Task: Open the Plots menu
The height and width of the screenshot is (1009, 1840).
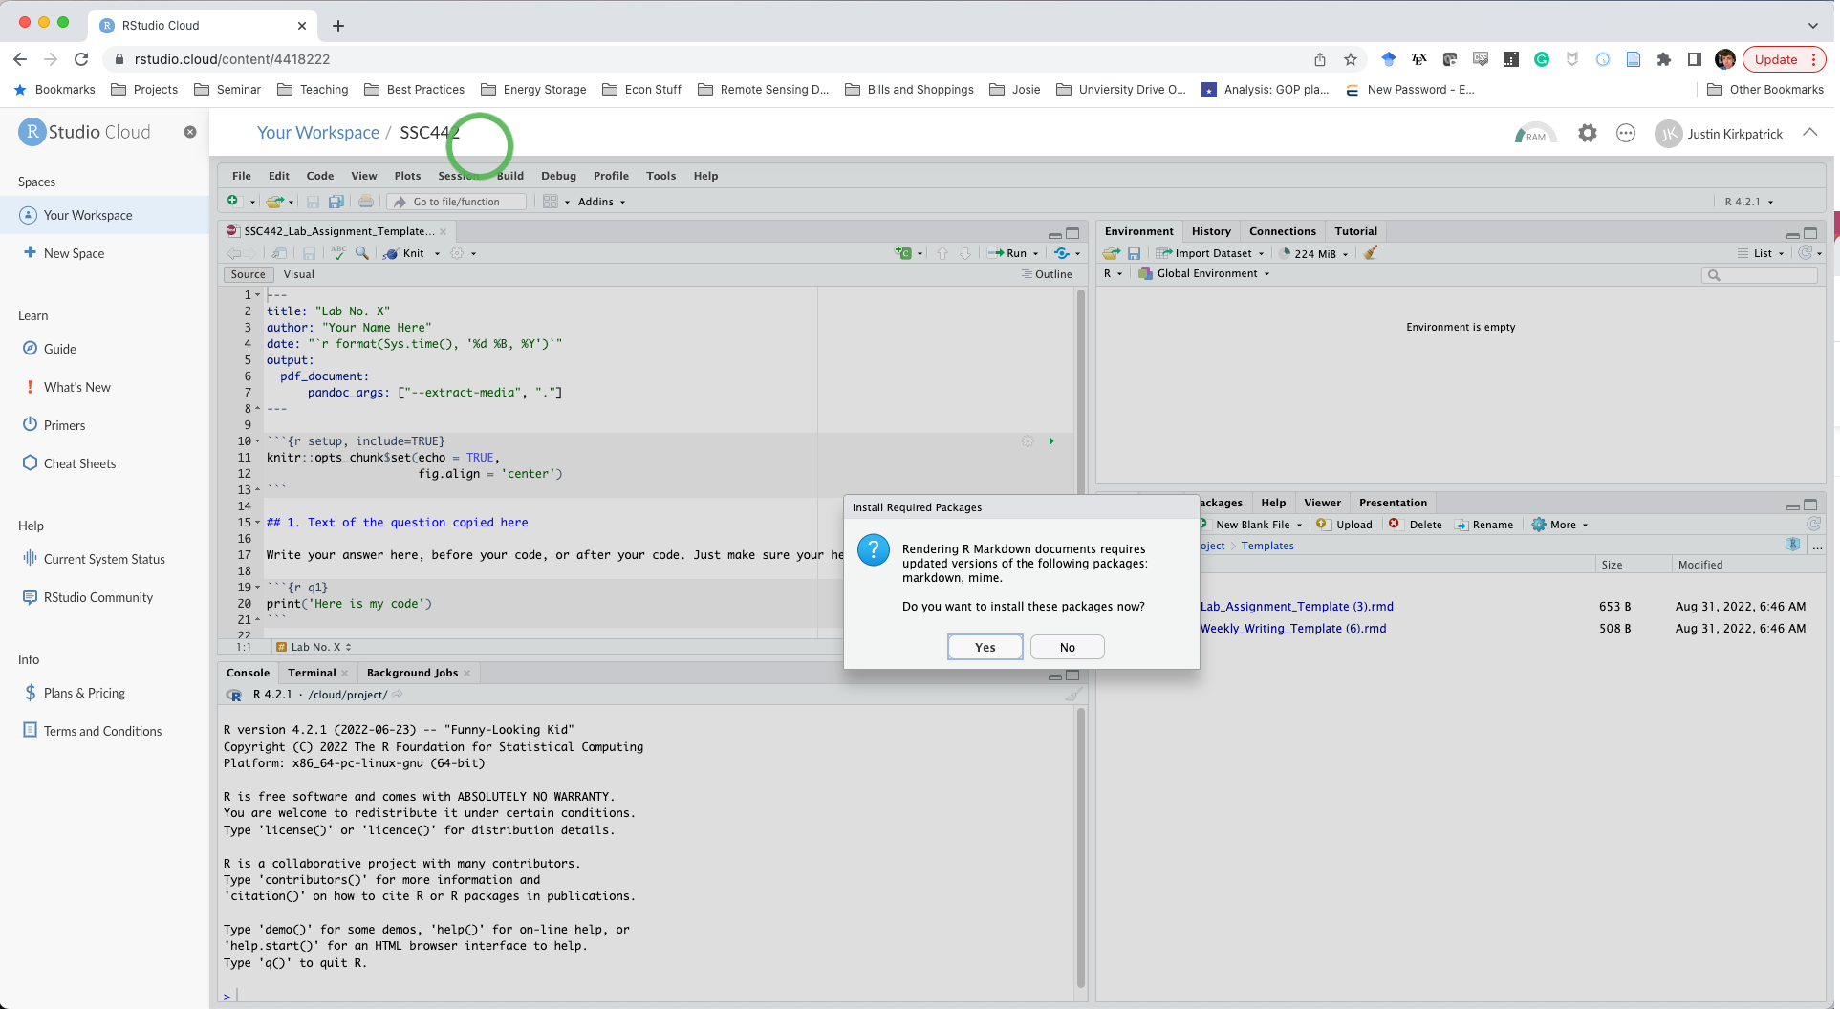Action: click(407, 176)
